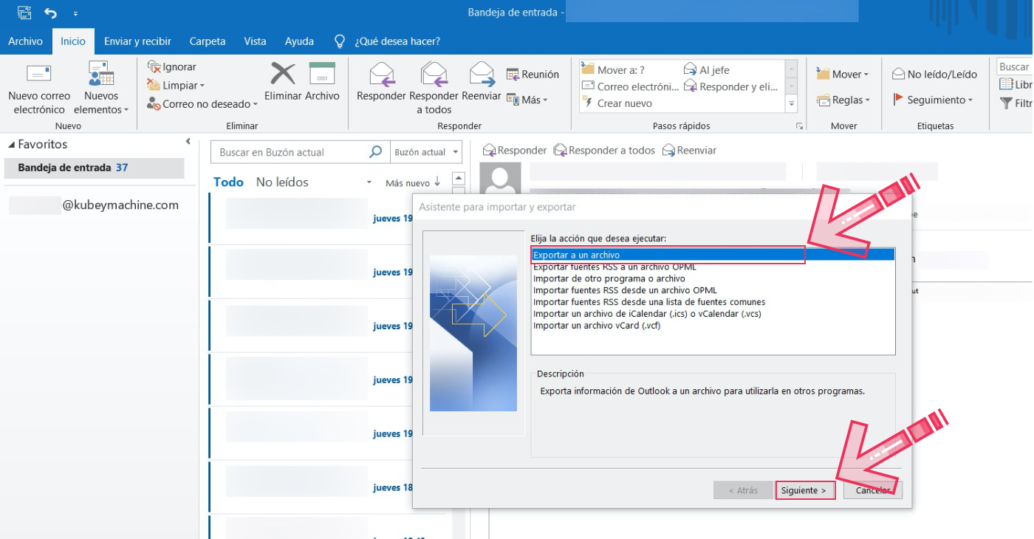The width and height of the screenshot is (1034, 539).
Task: Click the Cancelar button
Action: point(873,490)
